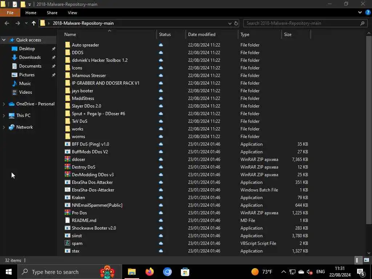372x279 pixels.
Task: Click the search magnifier icon
Action: [x=362, y=23]
